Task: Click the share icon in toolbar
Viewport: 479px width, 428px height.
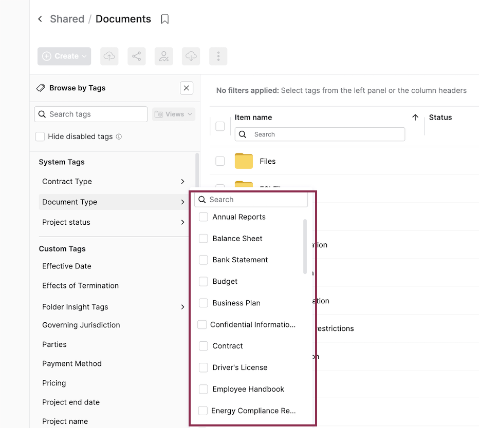Action: click(x=136, y=56)
